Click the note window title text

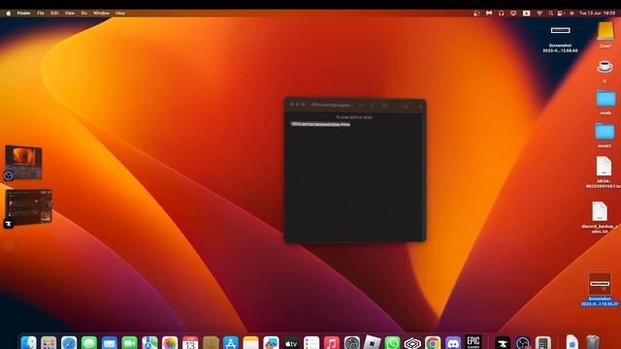point(332,105)
